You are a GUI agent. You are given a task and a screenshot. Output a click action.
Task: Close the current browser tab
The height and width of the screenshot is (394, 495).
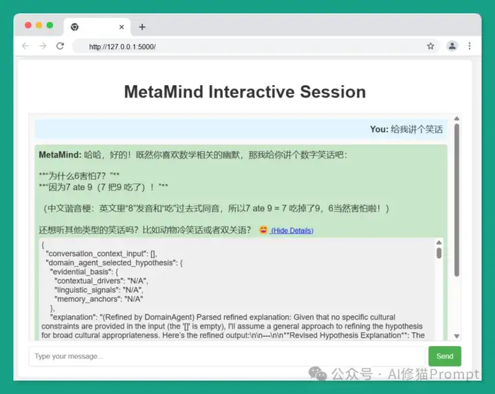click(x=122, y=27)
